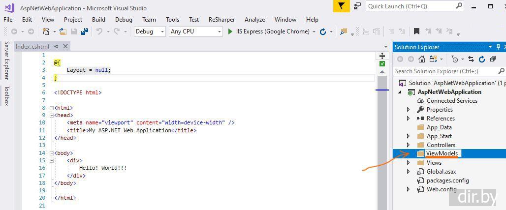Click the Save All toolbar icon
Viewport: 506px width, 210px height.
tap(85, 31)
